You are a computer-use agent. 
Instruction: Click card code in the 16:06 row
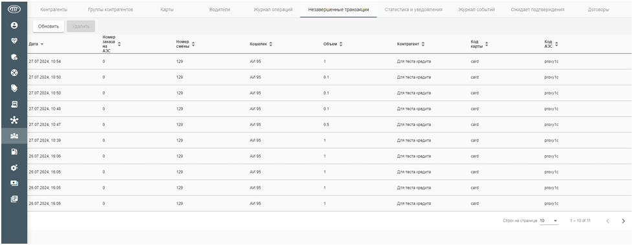(x=474, y=156)
